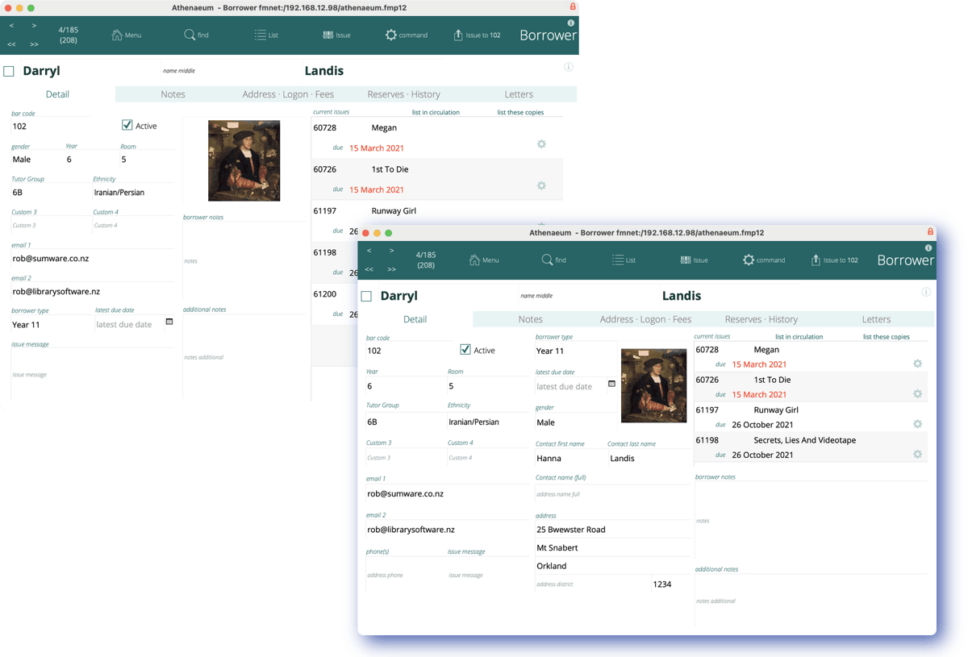Click the Menu home icon in front window
Image resolution: width=968 pixels, height=657 pixels.
tap(474, 260)
